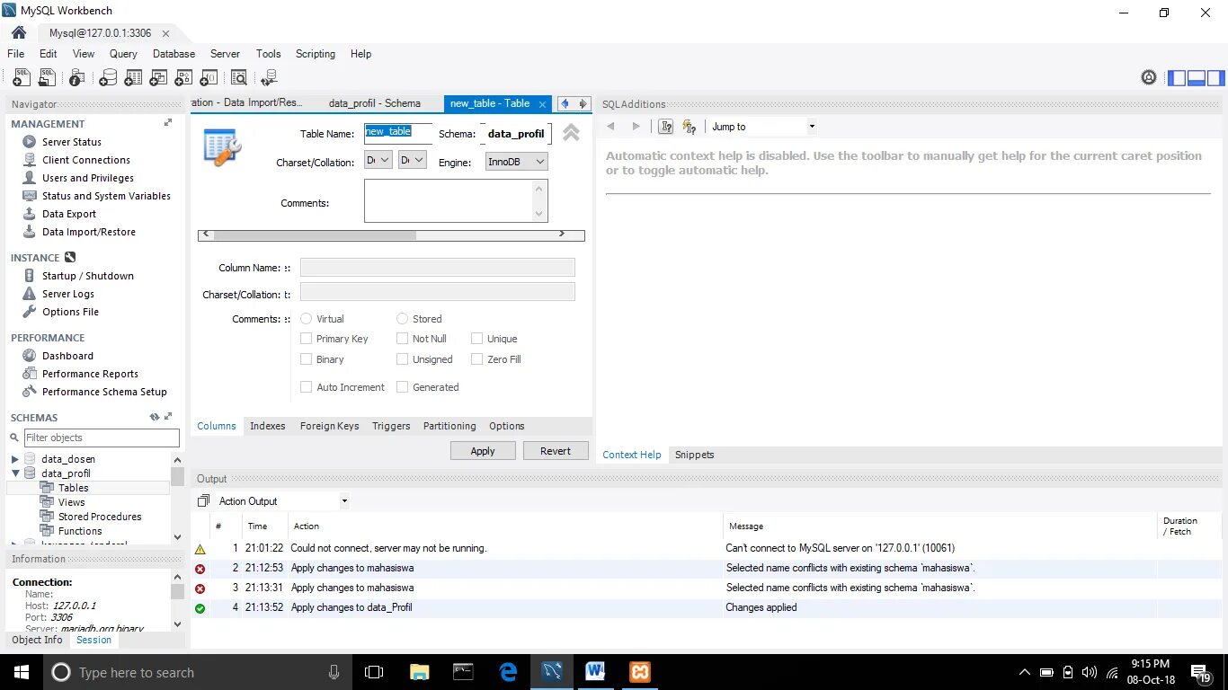Open the Query menu
The width and height of the screenshot is (1228, 690).
(123, 54)
